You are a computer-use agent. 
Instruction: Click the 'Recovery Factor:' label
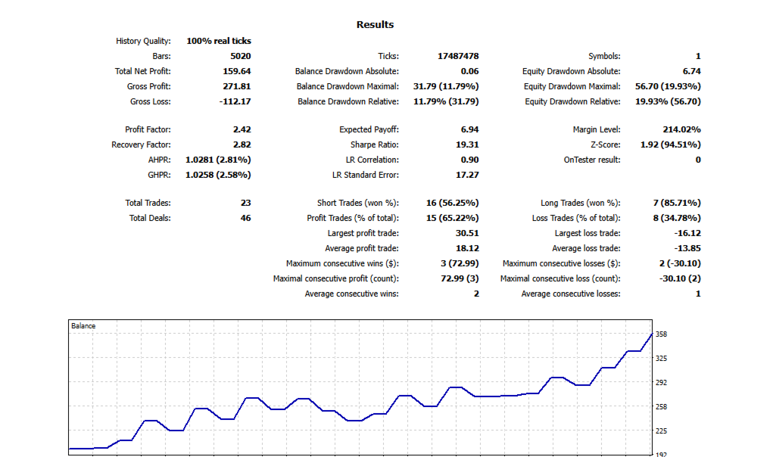click(141, 145)
